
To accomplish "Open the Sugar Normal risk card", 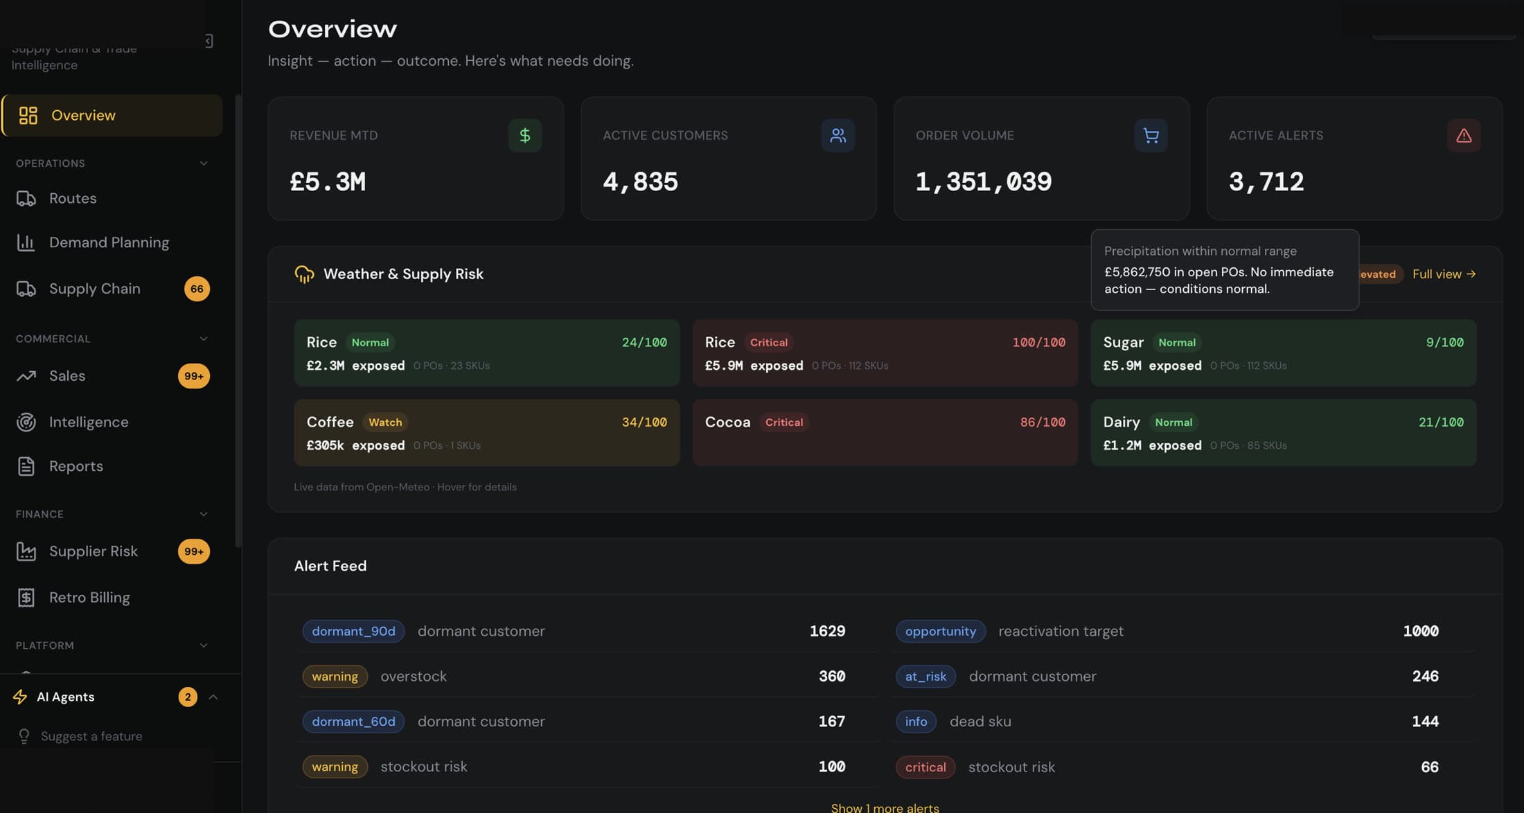I will pos(1283,352).
